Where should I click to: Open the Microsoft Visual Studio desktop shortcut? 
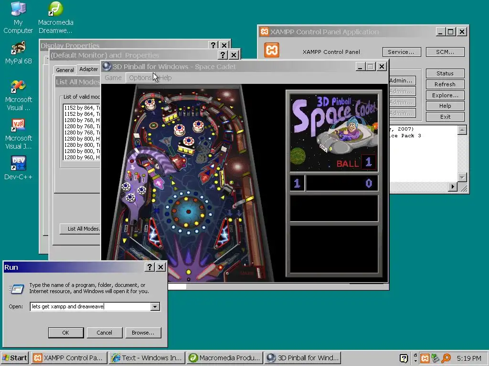click(x=18, y=95)
